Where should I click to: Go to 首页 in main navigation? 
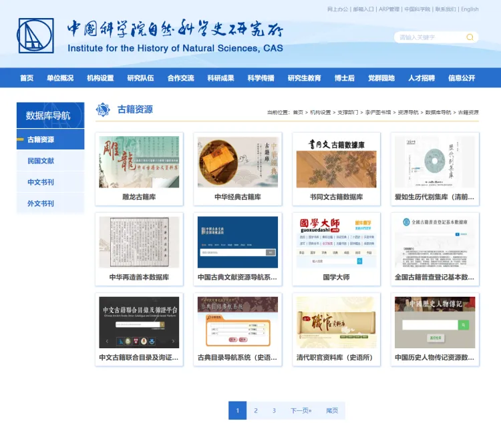pos(27,78)
